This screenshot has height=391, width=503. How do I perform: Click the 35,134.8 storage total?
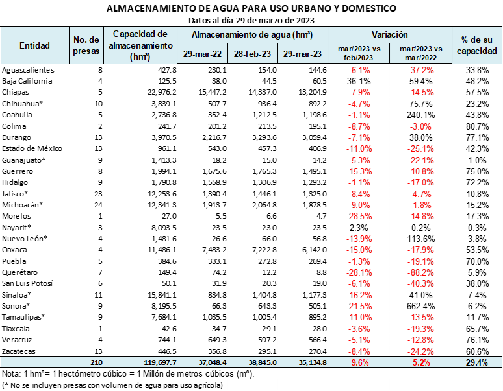click(312, 362)
